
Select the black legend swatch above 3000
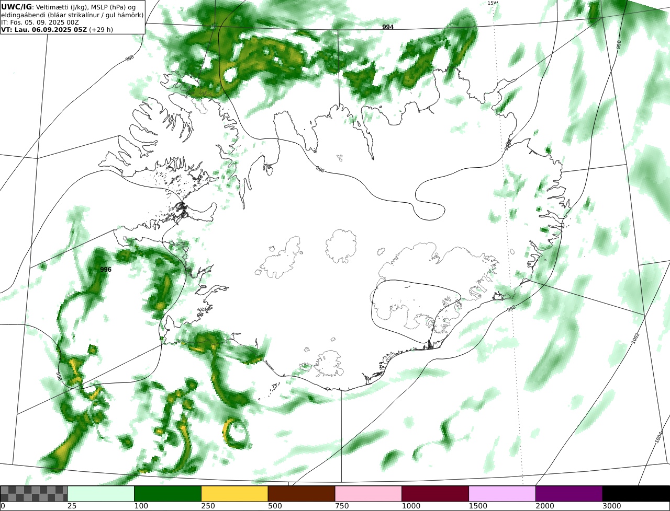coord(636,494)
